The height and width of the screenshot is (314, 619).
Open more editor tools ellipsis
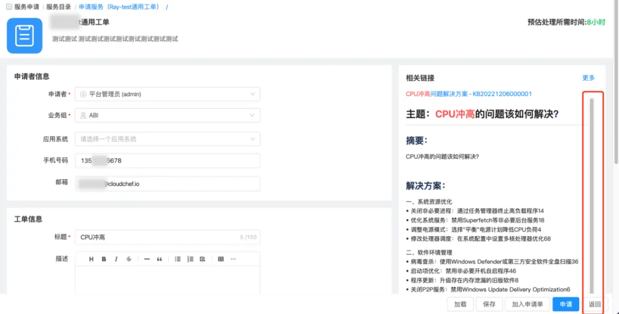pyautogui.click(x=233, y=259)
